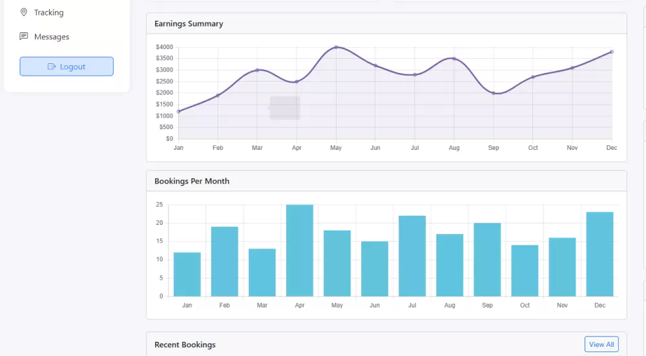
Task: Click the Recent Bookings heading
Action: 185,345
